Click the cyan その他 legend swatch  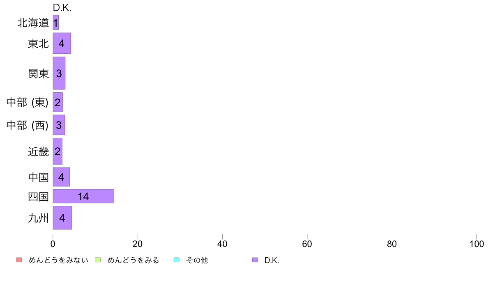(x=177, y=260)
